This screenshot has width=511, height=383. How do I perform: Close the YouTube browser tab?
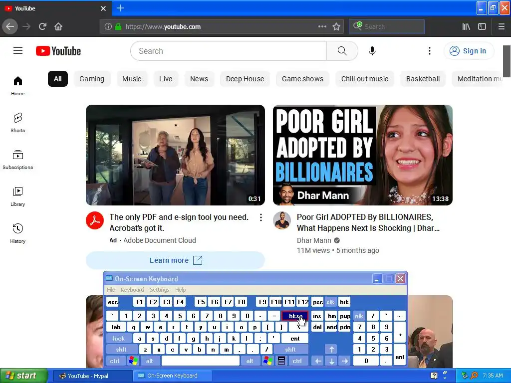click(x=103, y=8)
